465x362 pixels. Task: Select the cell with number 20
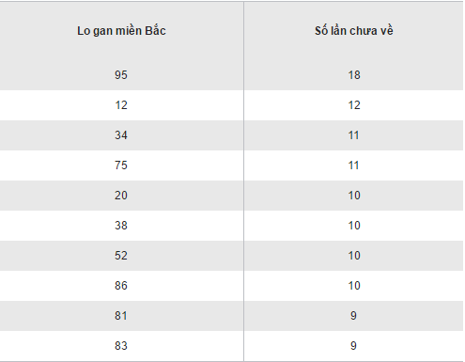coord(121,196)
